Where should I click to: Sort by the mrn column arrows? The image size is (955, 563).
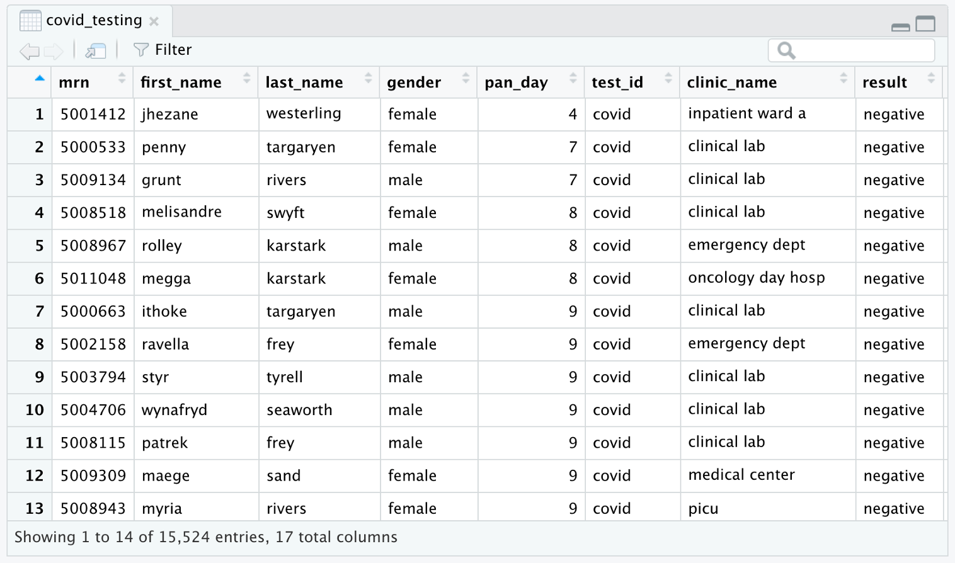[122, 79]
